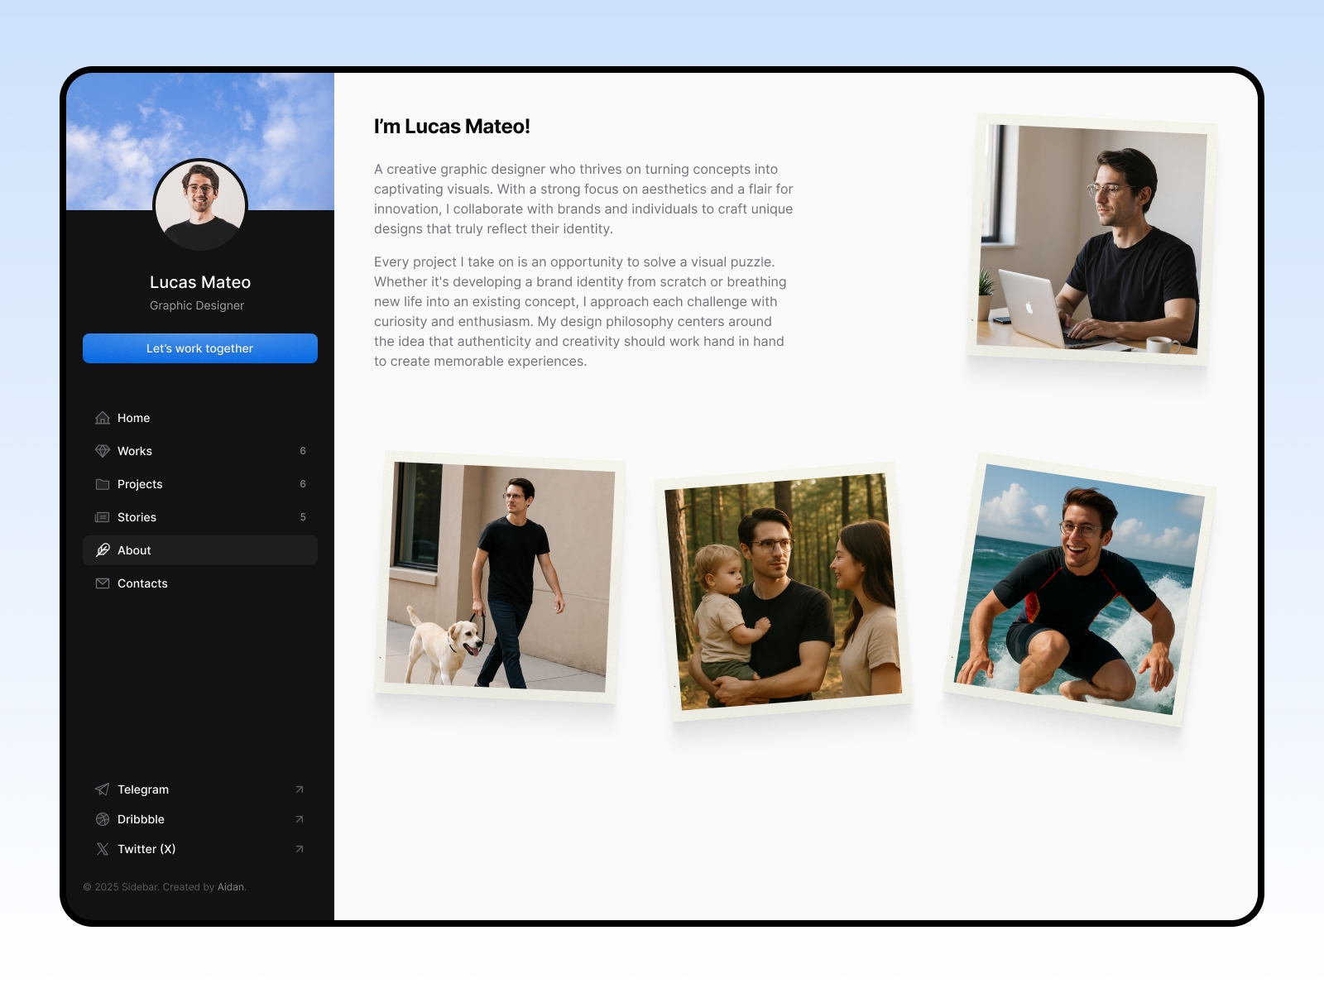
Task: Select the Stories list icon
Action: [x=102, y=517]
